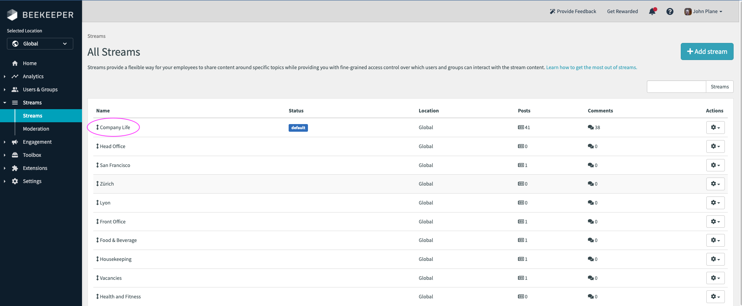Image resolution: width=742 pixels, height=306 pixels.
Task: Open gear actions menu for San Francisco
Action: [x=715, y=165]
